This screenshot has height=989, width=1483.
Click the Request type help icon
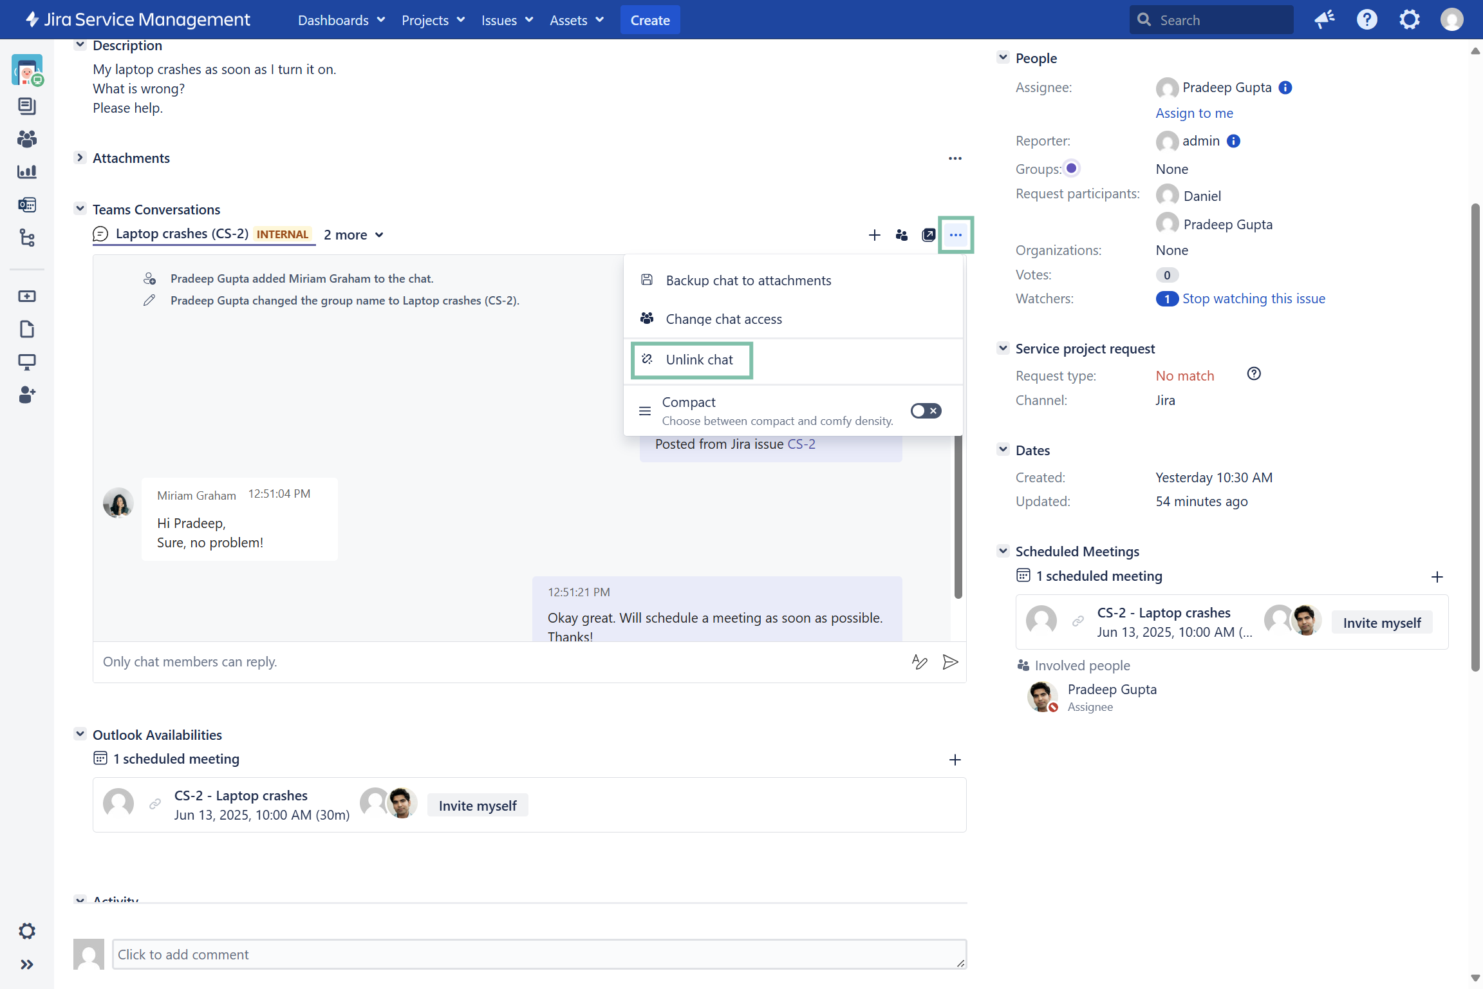1253,374
